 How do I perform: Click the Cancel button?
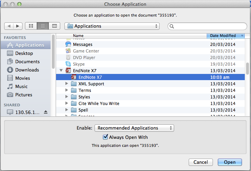pos(200,162)
